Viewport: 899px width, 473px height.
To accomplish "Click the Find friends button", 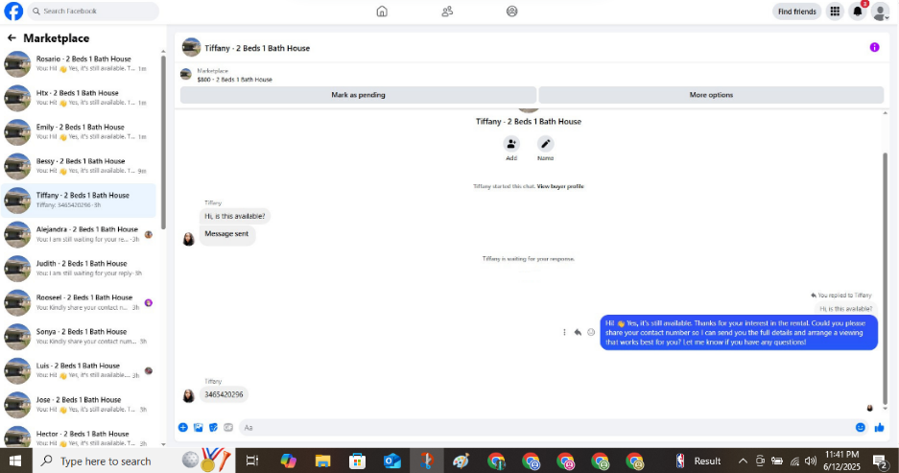I will tap(797, 12).
